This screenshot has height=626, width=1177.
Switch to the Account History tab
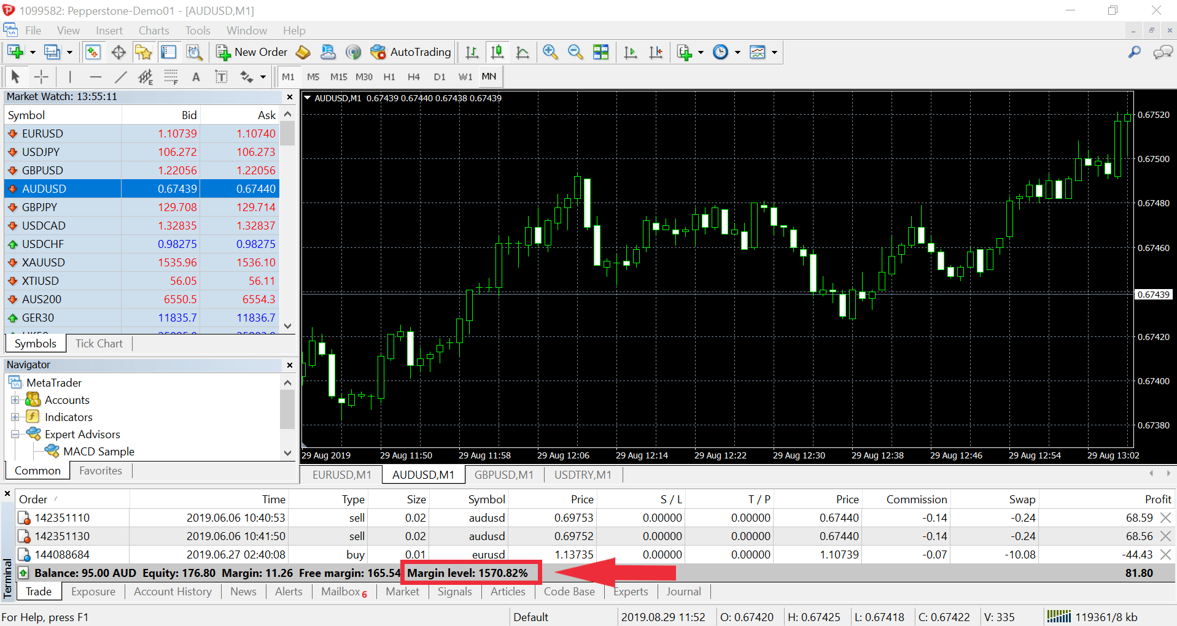[x=173, y=592]
